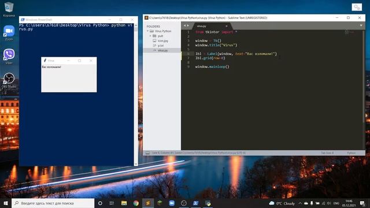Click the Windows PowerShell title bar icon
This screenshot has height=208, width=370.
(23, 20)
